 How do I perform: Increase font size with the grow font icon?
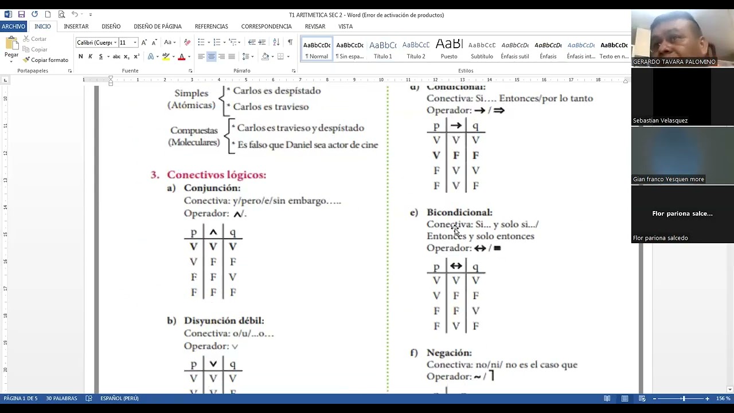click(x=144, y=42)
